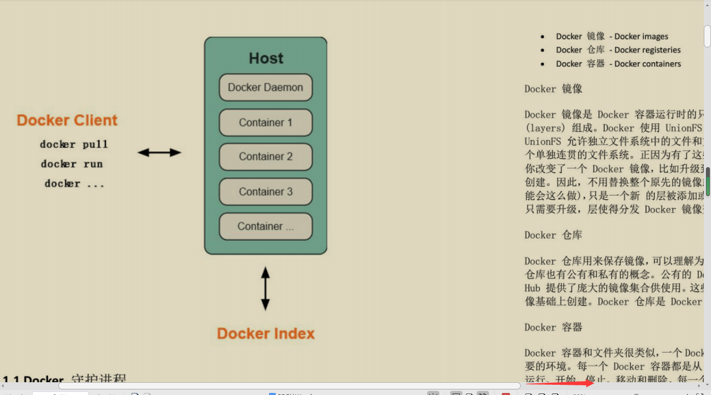
Task: Open the zoom level dropdown at bottom right
Action: [x=578, y=393]
